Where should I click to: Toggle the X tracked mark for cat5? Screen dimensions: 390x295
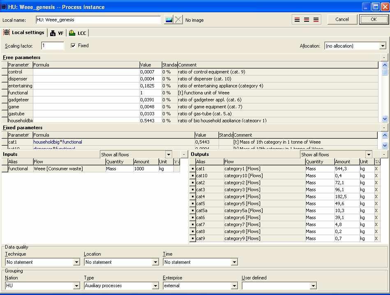tap(376, 204)
